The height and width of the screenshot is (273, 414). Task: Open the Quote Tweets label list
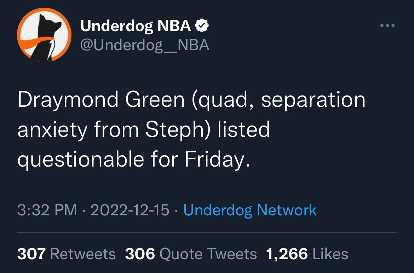coord(208,254)
